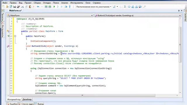Click the Save All icon
The width and height of the screenshot is (187, 105).
[18, 7]
